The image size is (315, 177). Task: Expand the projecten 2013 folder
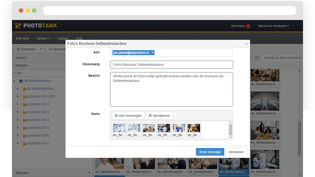pyautogui.click(x=17, y=112)
